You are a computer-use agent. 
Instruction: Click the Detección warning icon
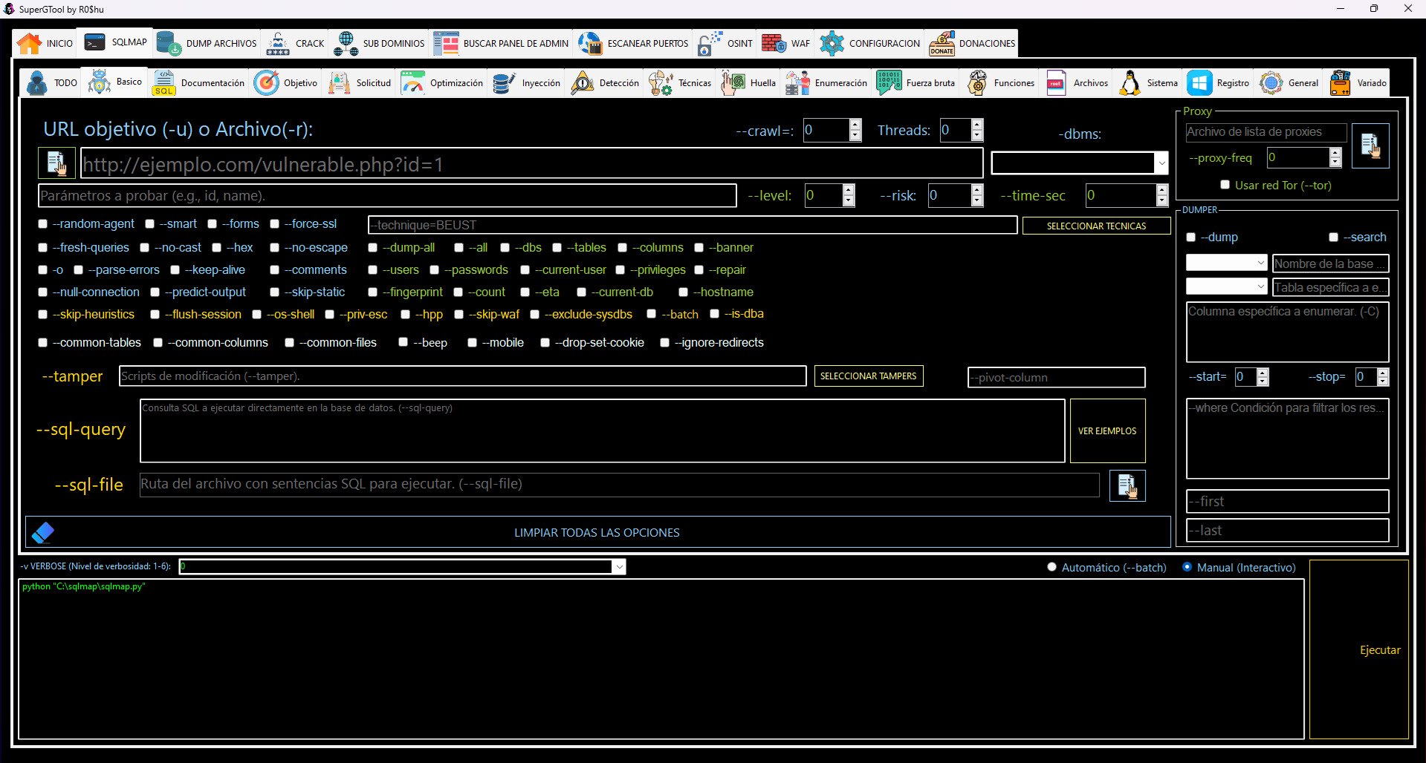point(582,83)
